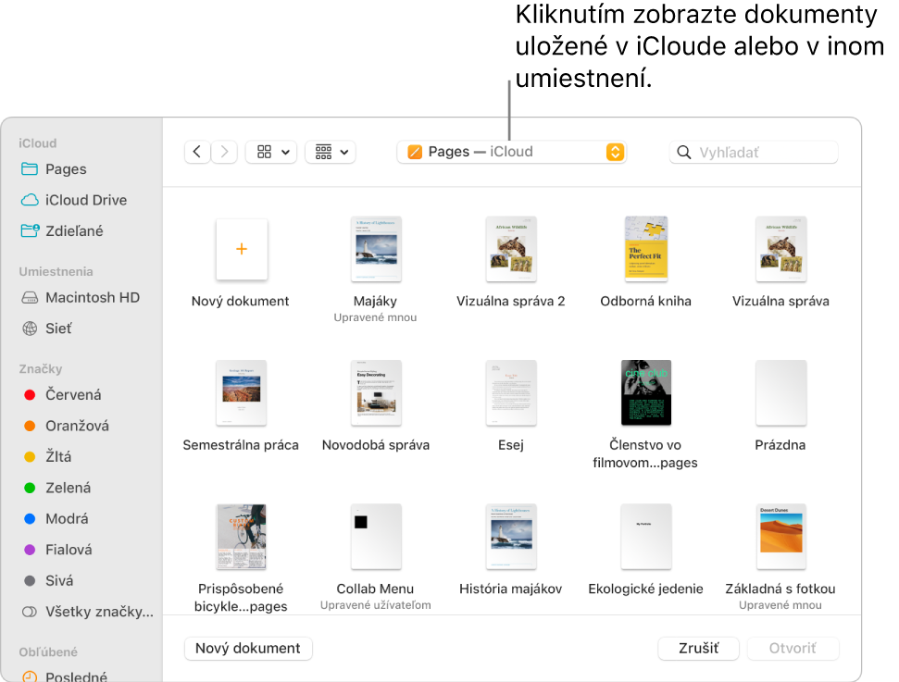Screen dimensions: 899x682
Task: Select the Vizuálna správa 2 document
Action: [x=511, y=249]
